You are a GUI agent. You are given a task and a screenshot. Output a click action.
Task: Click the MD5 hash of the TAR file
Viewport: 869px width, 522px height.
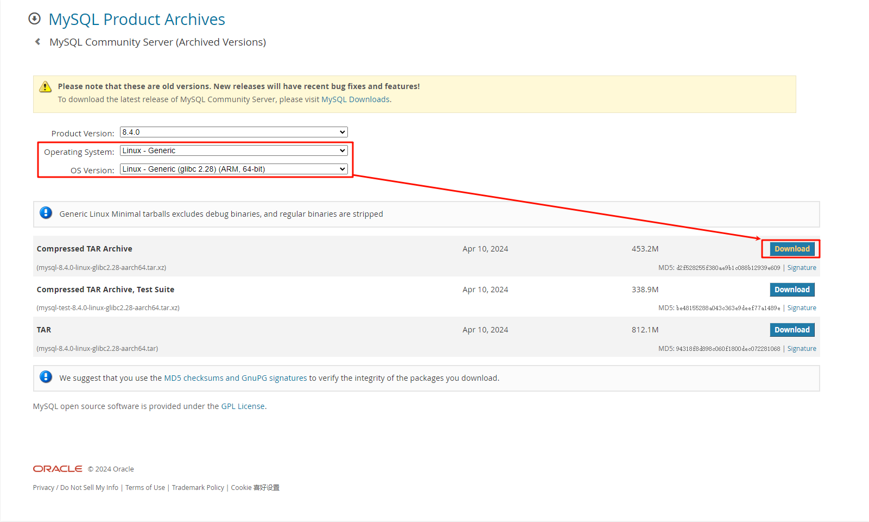point(728,349)
